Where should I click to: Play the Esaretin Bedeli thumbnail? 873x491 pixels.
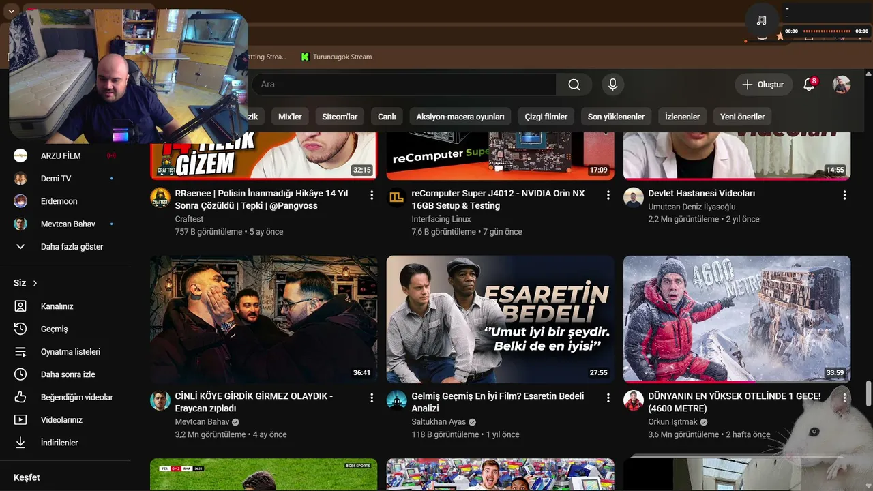pyautogui.click(x=501, y=319)
